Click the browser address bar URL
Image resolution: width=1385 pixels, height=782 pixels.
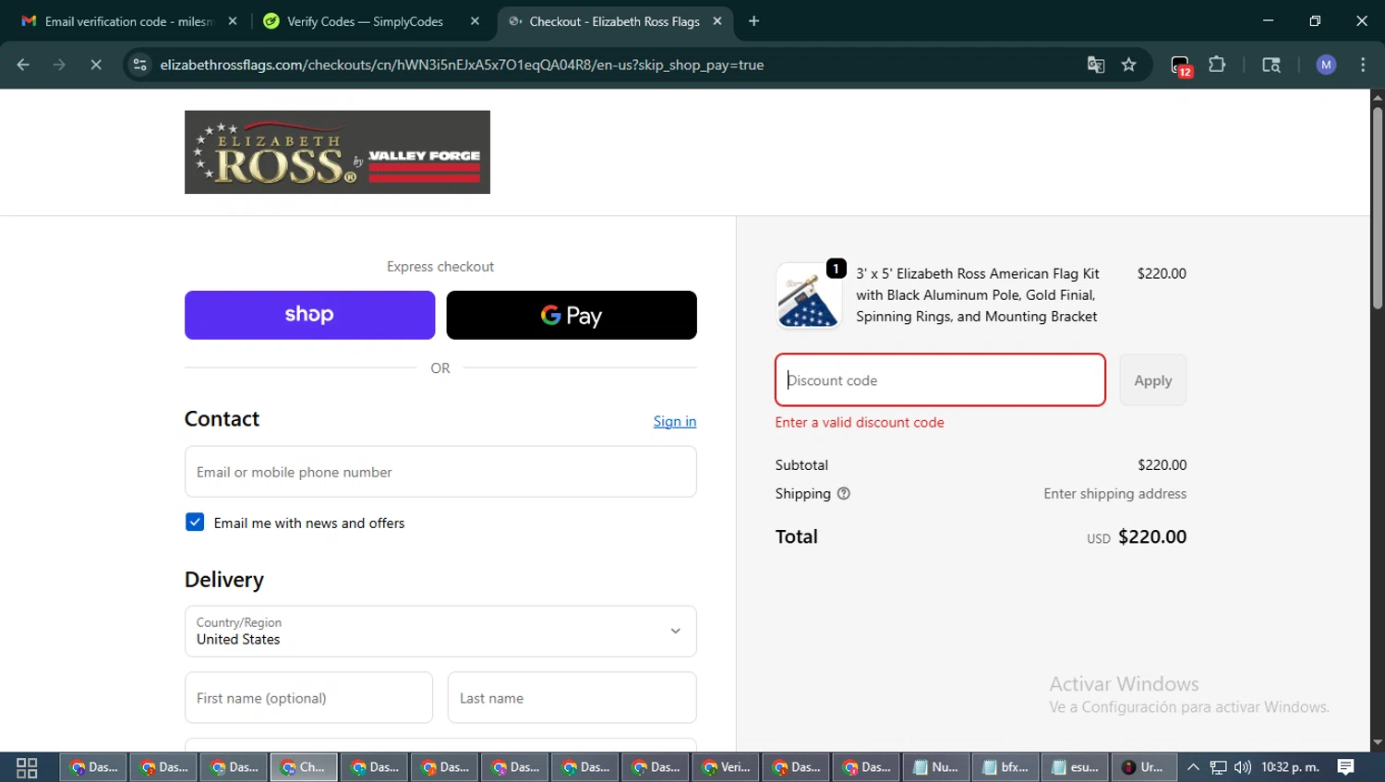pos(462,65)
